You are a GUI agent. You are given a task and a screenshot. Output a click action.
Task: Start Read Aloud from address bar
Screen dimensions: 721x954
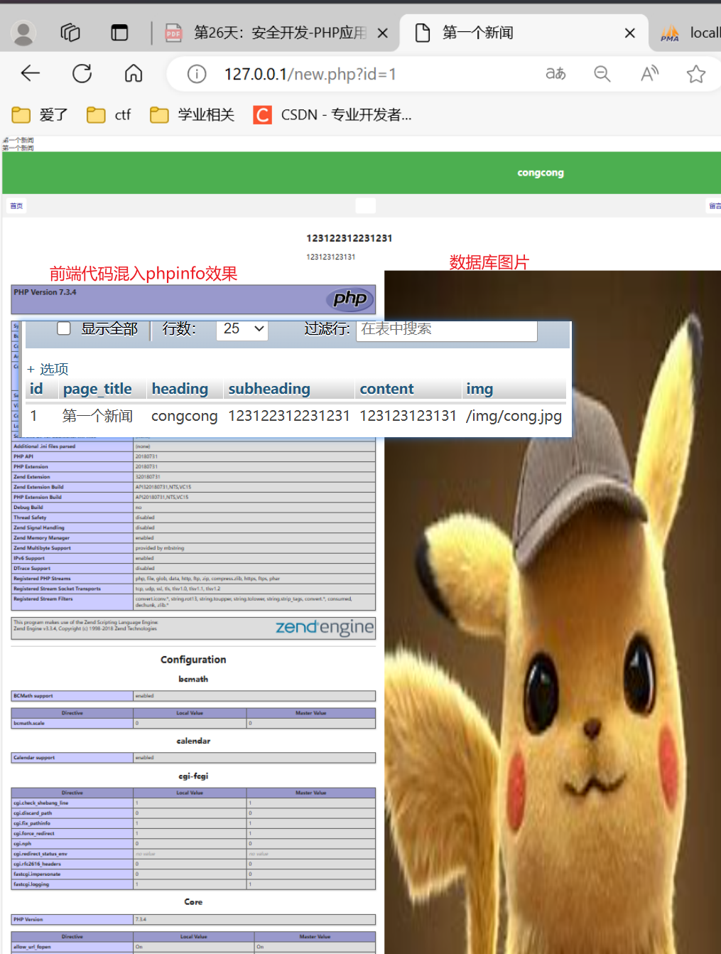point(649,74)
